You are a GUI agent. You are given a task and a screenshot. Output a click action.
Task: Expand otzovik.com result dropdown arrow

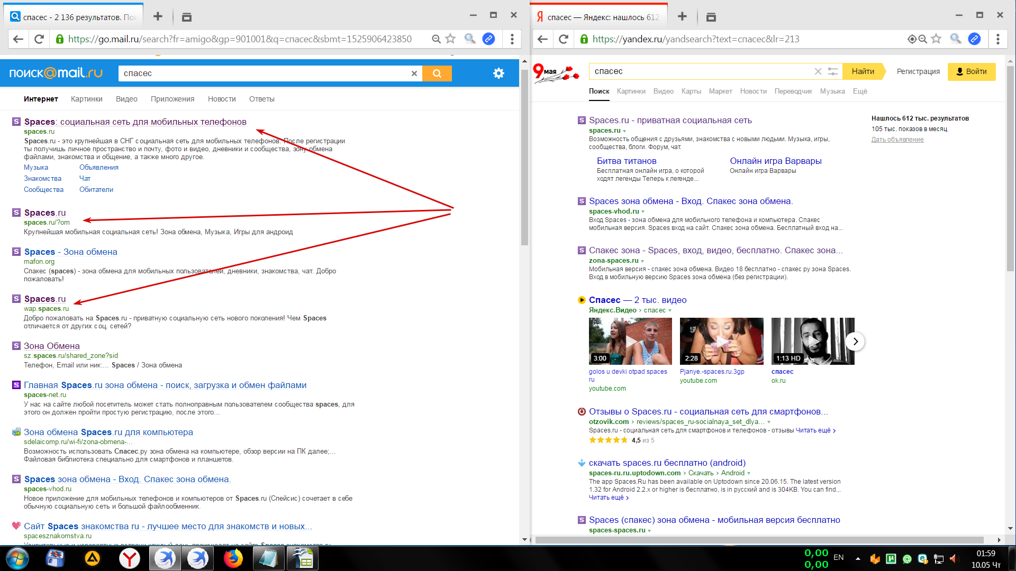(x=769, y=422)
